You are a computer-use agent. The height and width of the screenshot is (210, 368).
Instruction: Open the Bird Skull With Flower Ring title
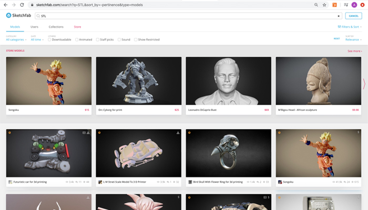(218, 182)
